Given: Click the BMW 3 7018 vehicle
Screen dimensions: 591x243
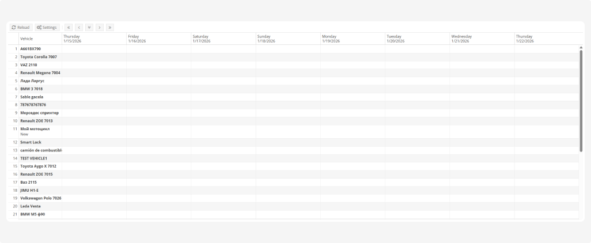Looking at the screenshot, I should pyautogui.click(x=31, y=89).
